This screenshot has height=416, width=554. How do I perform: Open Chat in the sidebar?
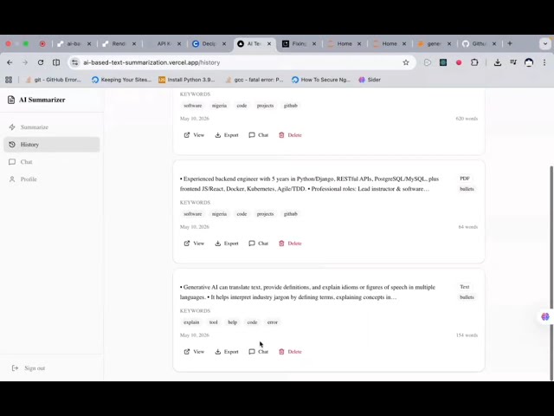coord(52,162)
